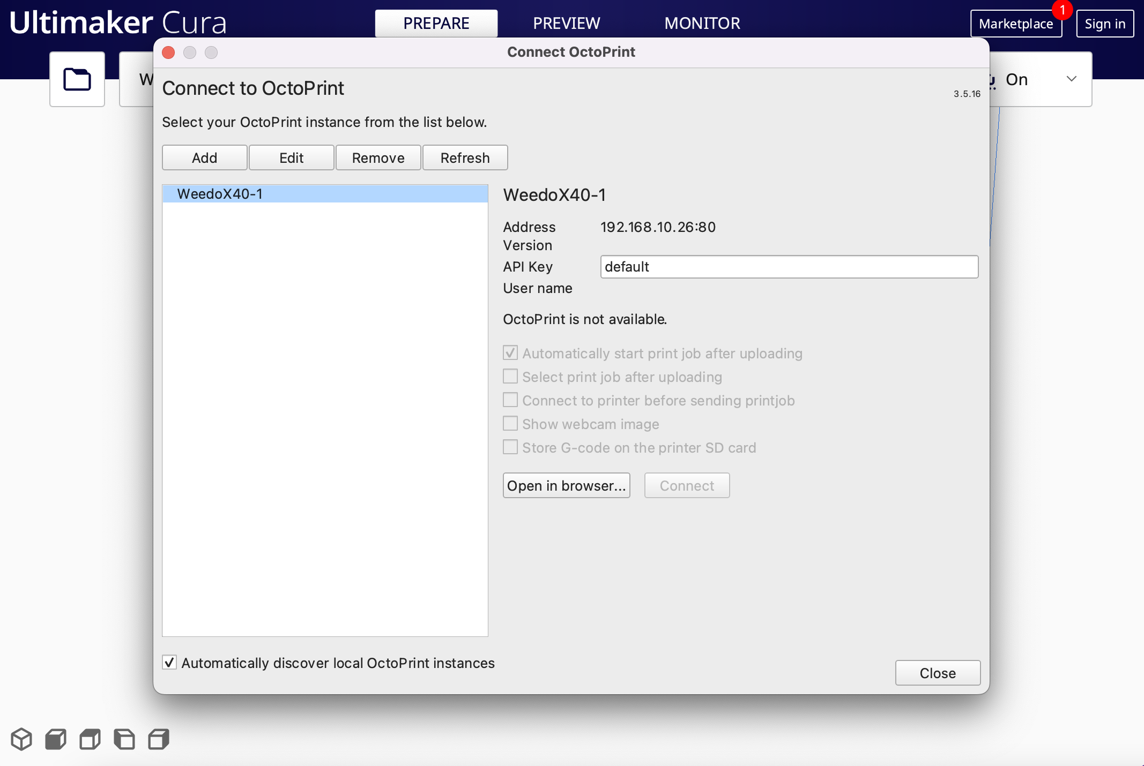This screenshot has width=1144, height=766.
Task: Select the 3D perspective view cube icon
Action: pyautogui.click(x=21, y=739)
